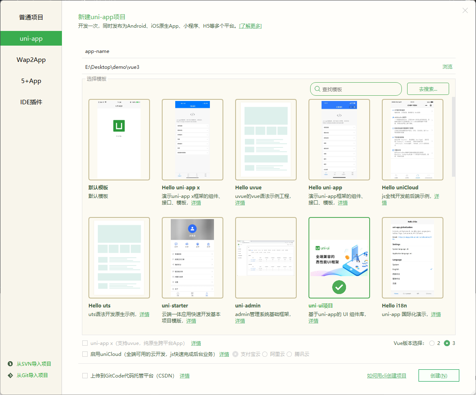
Task: Select Vue version 3 radio button
Action: (x=447, y=343)
